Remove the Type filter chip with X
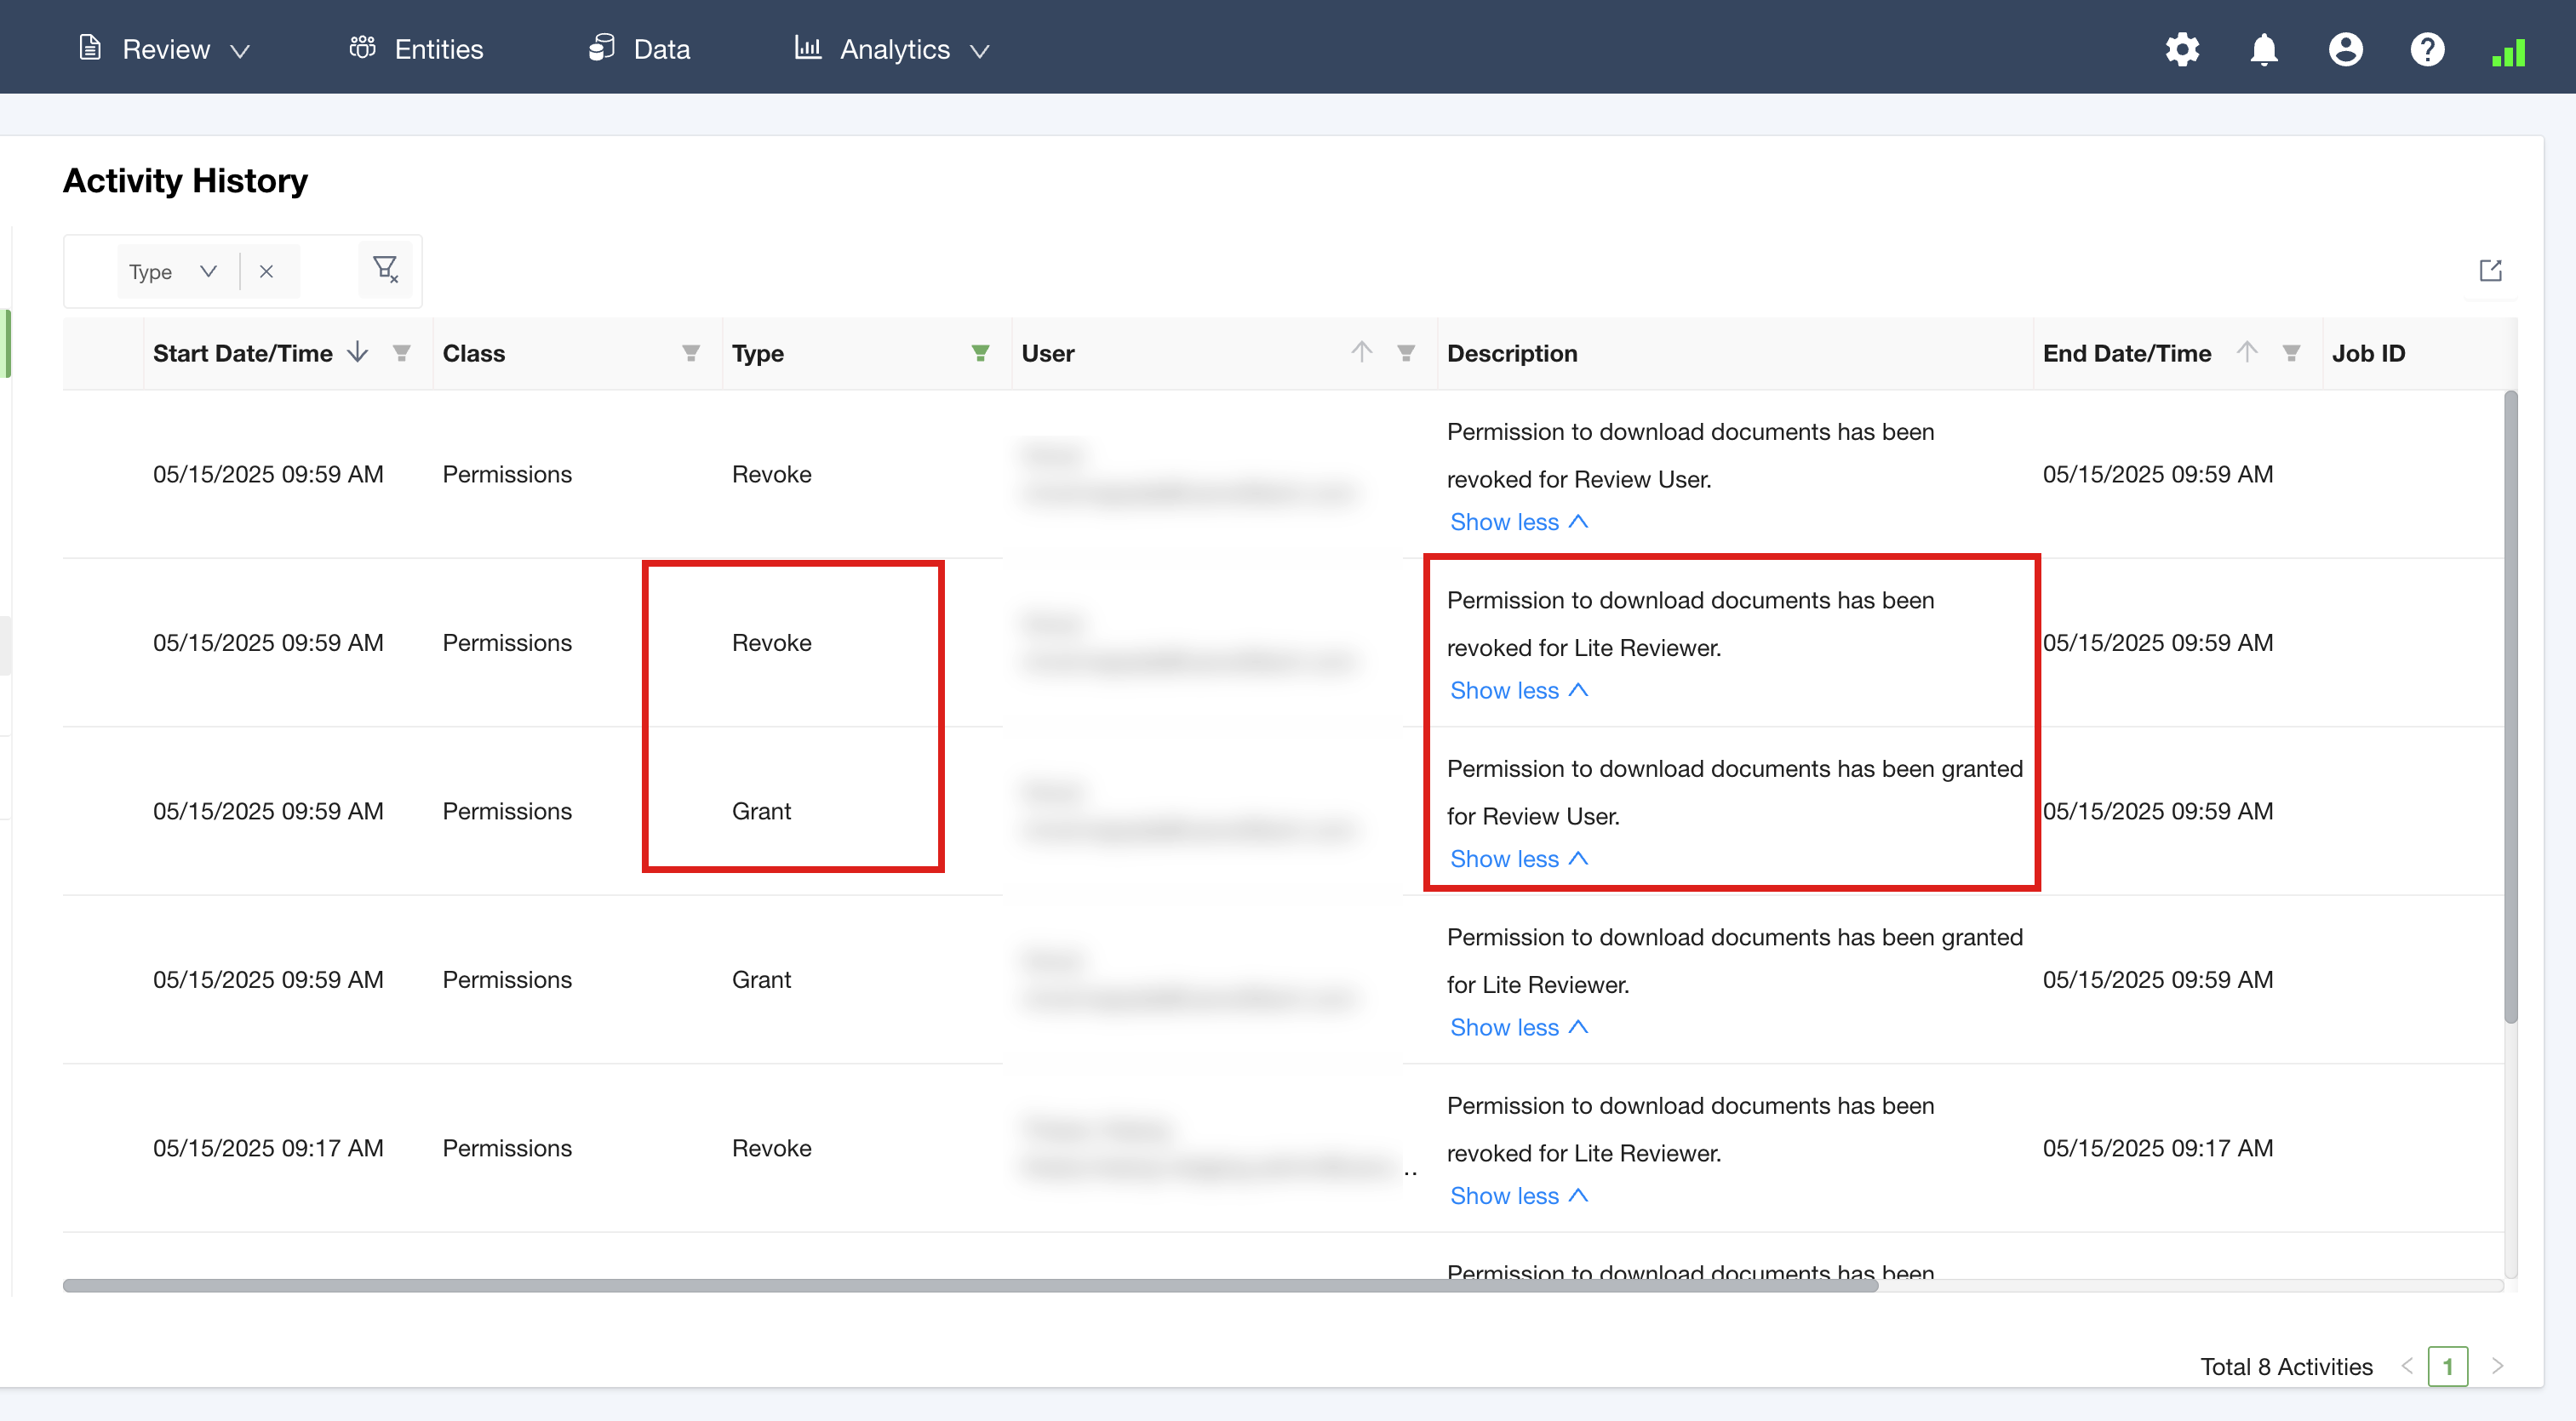The width and height of the screenshot is (2576, 1421). point(266,271)
